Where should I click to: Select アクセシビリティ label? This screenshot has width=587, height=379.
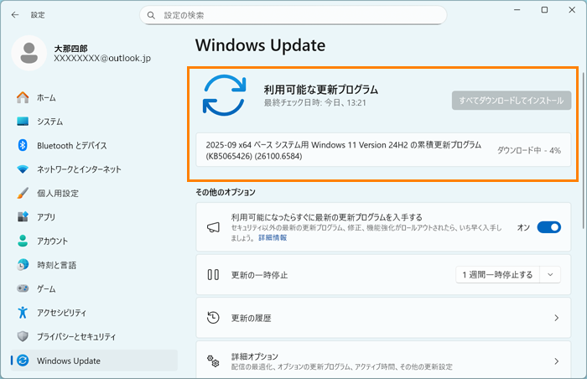61,313
